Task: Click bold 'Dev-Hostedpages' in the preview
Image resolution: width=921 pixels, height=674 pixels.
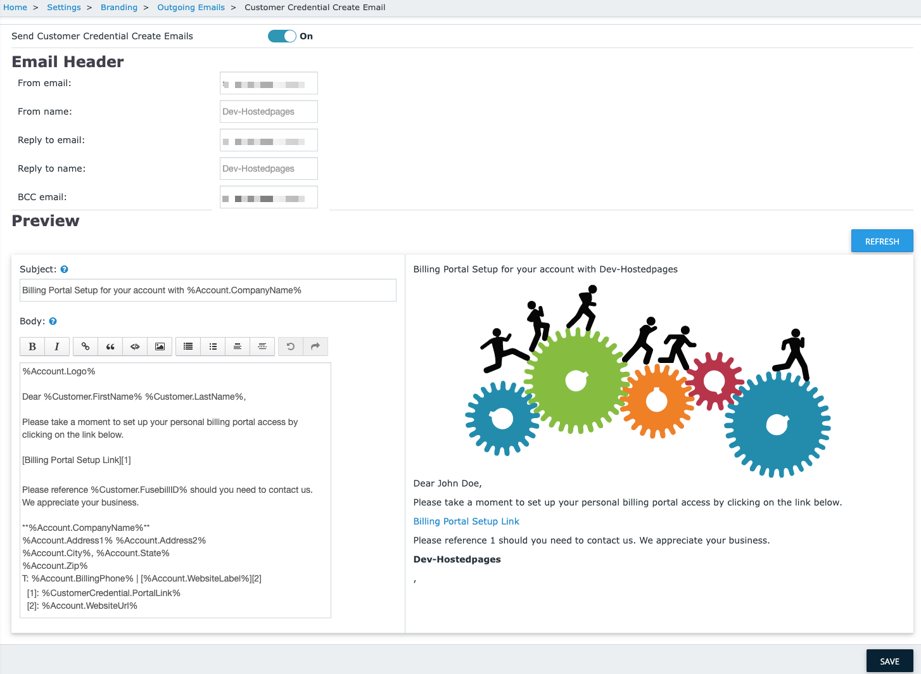Action: tap(457, 559)
